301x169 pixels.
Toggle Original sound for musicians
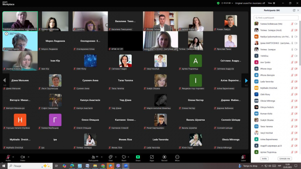[x=250, y=3]
